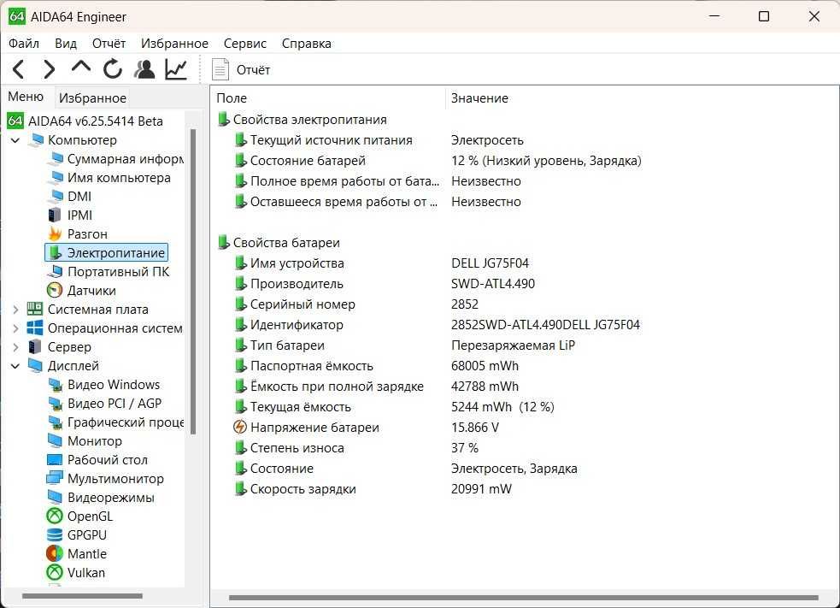840x608 pixels.
Task: Open the Рабочий стол tree item
Action: 97,460
